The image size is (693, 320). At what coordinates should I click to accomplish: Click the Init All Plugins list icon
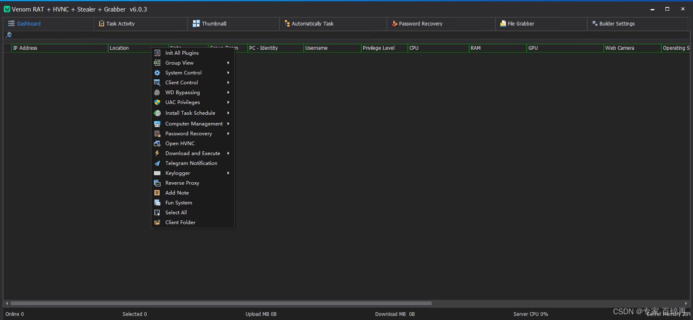point(157,53)
